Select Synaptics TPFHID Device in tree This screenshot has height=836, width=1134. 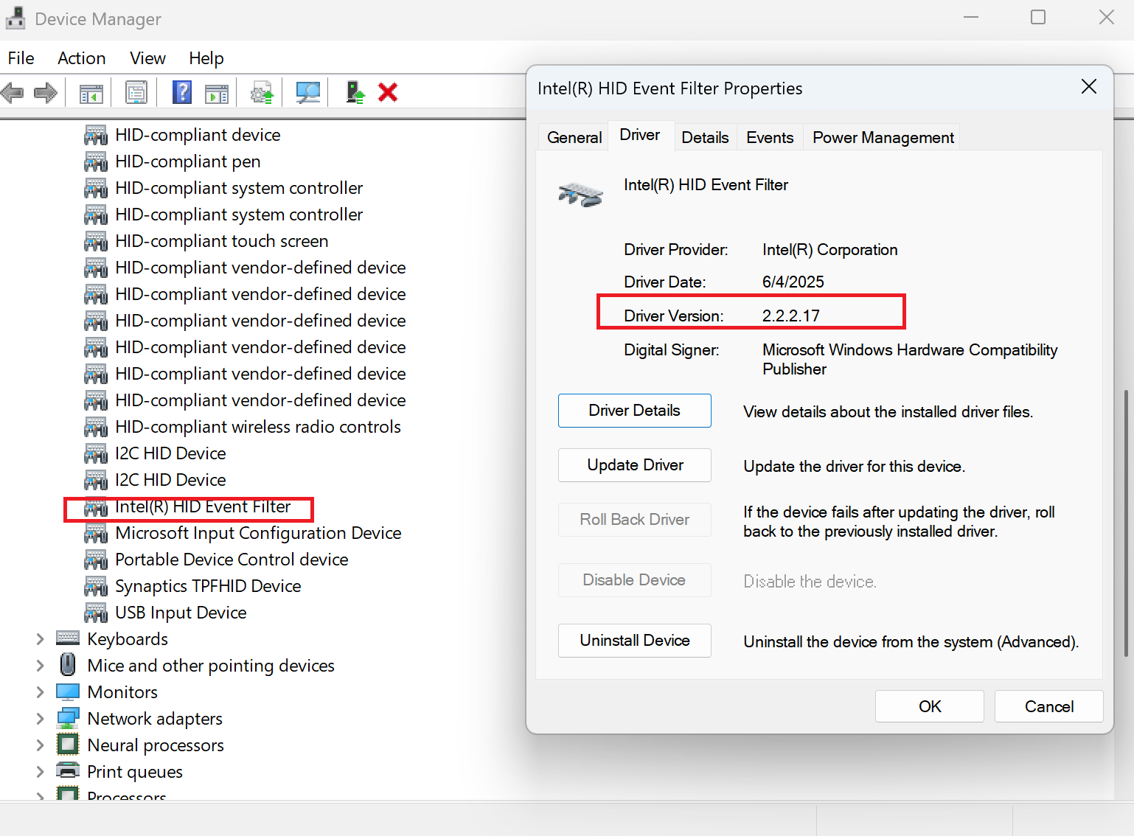(x=208, y=586)
